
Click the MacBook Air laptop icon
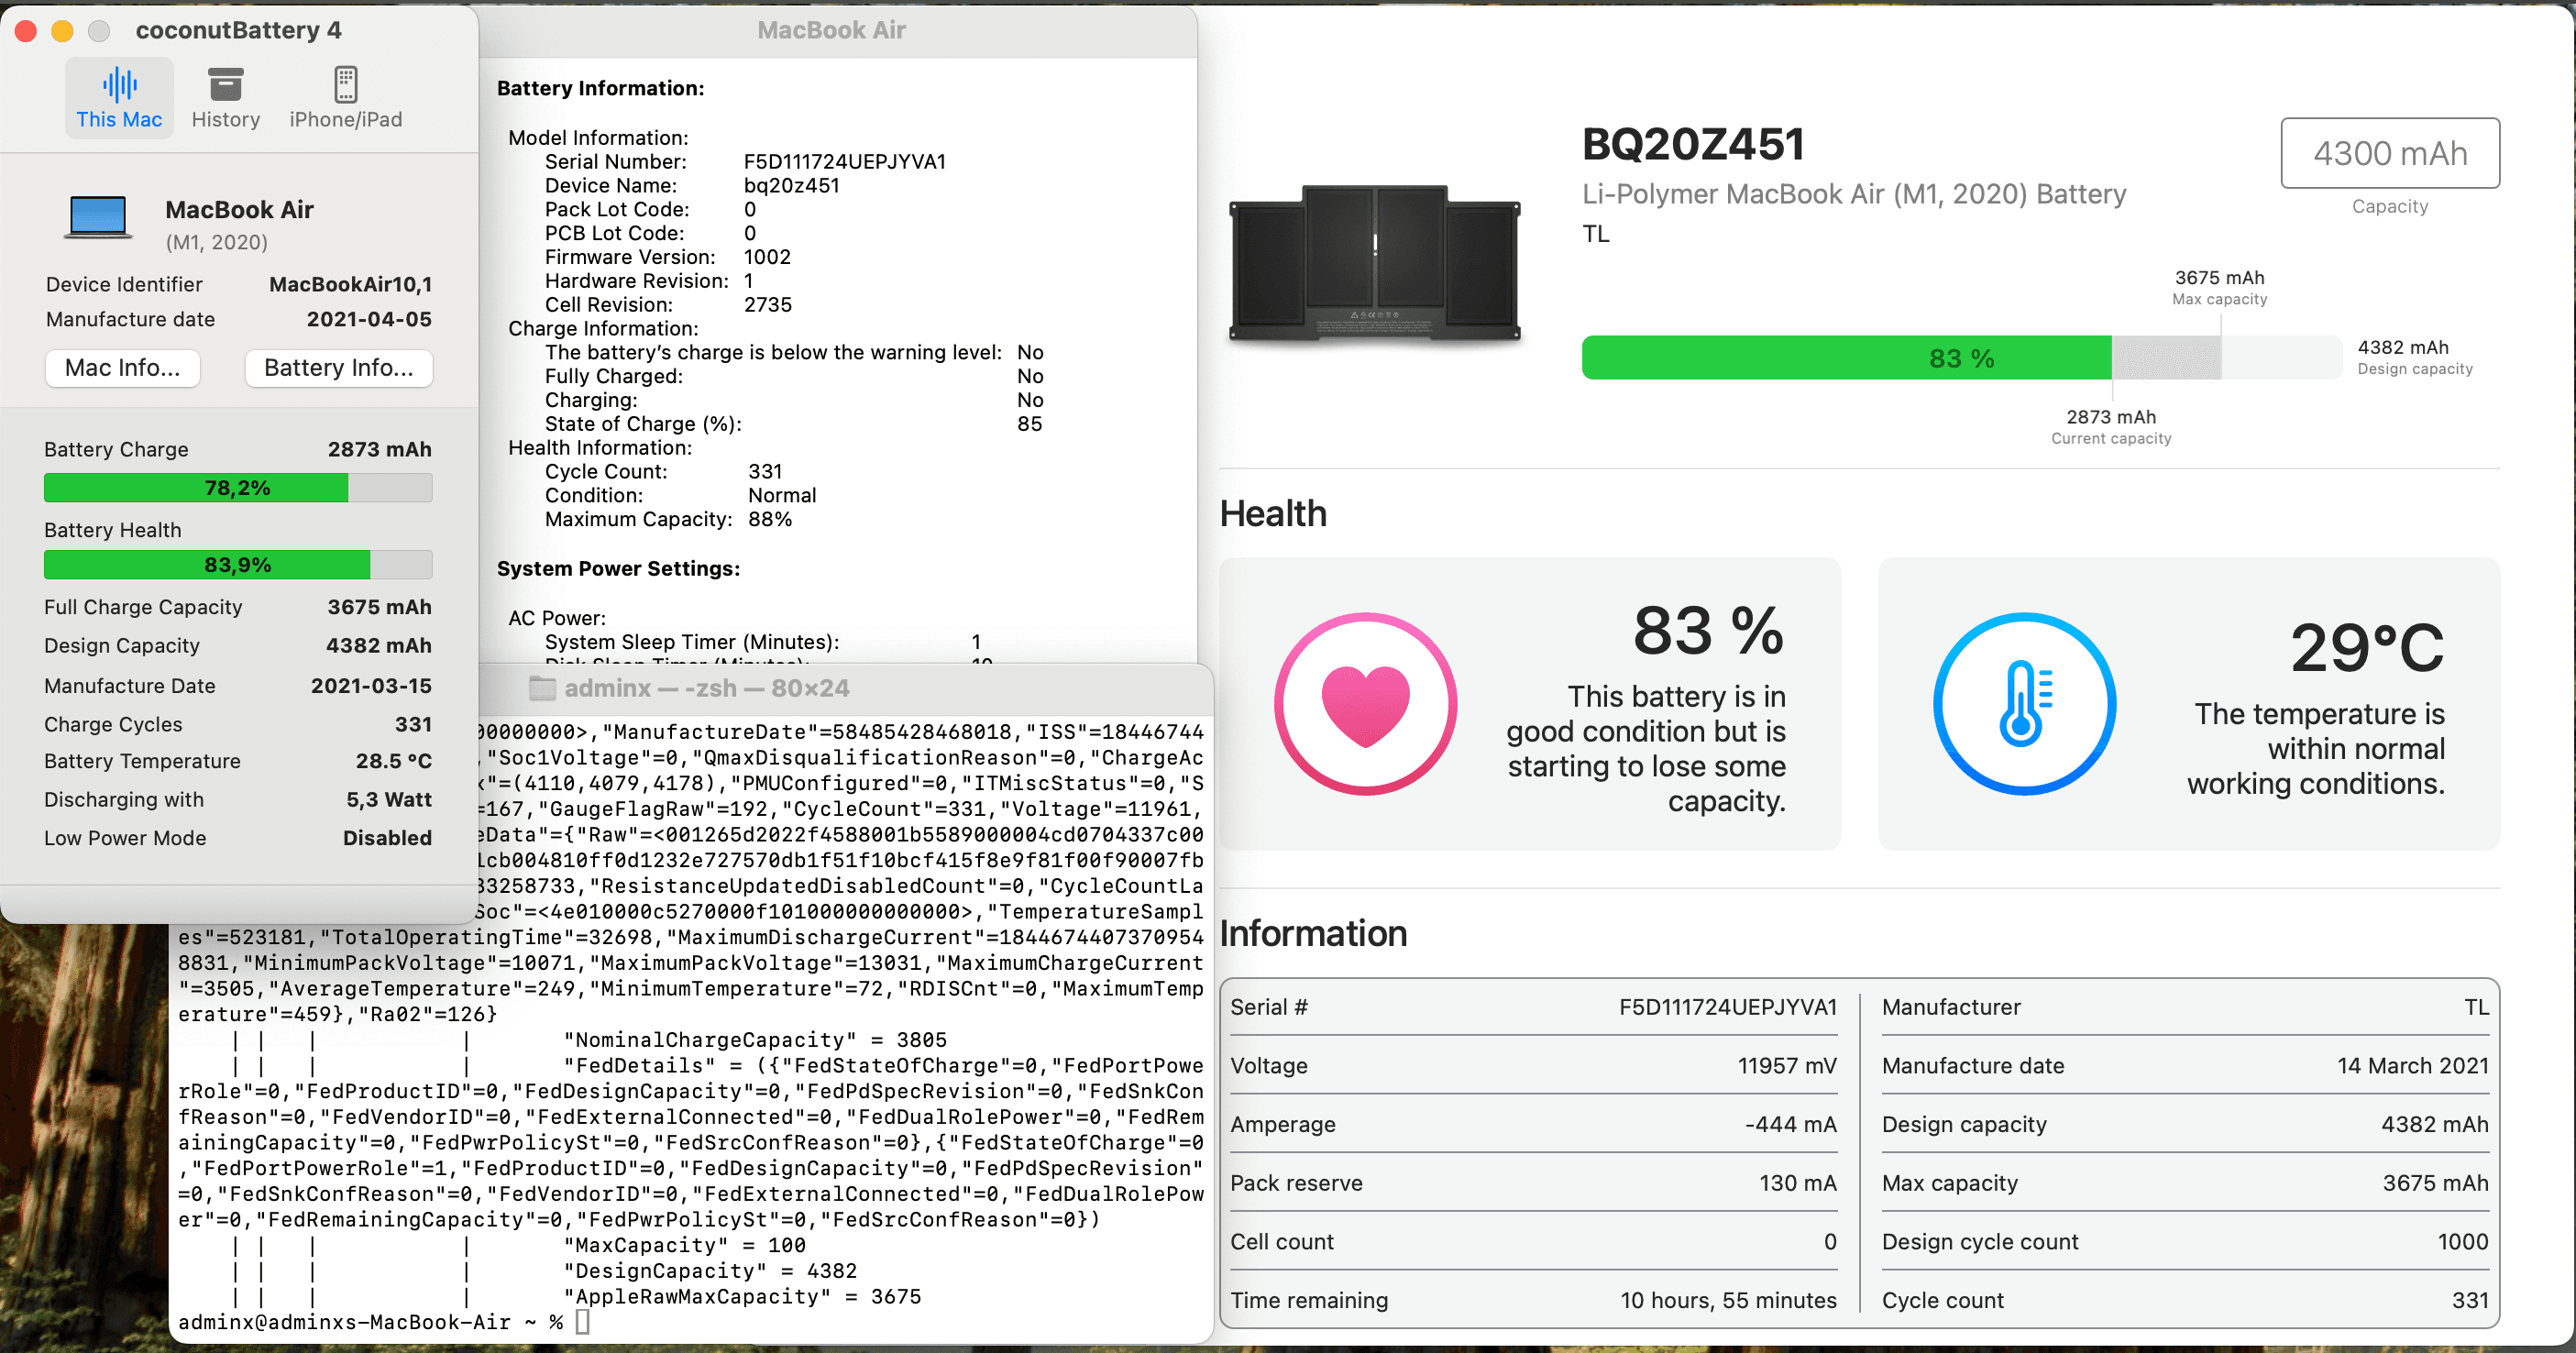pyautogui.click(x=98, y=217)
